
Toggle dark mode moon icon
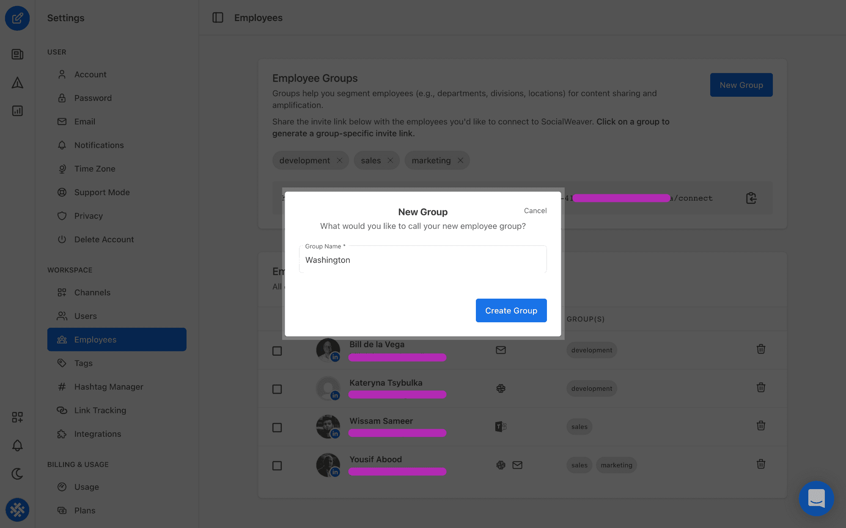[17, 474]
